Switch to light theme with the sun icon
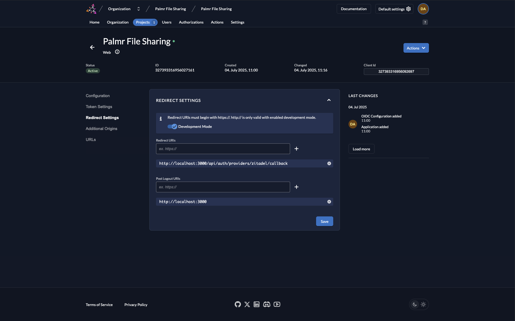The image size is (515, 321). point(423,304)
